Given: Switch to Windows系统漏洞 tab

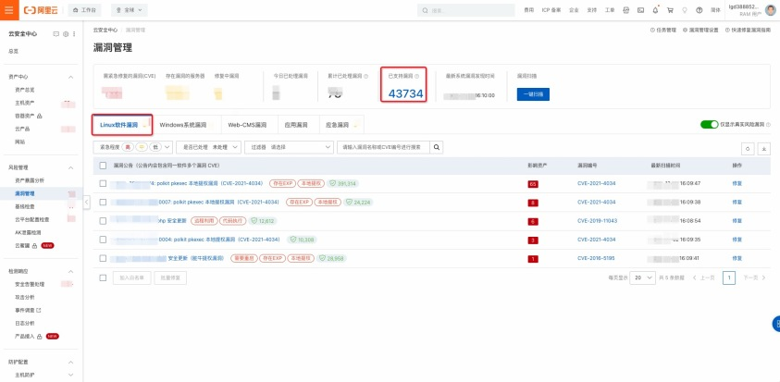Looking at the screenshot, I should [x=182, y=125].
